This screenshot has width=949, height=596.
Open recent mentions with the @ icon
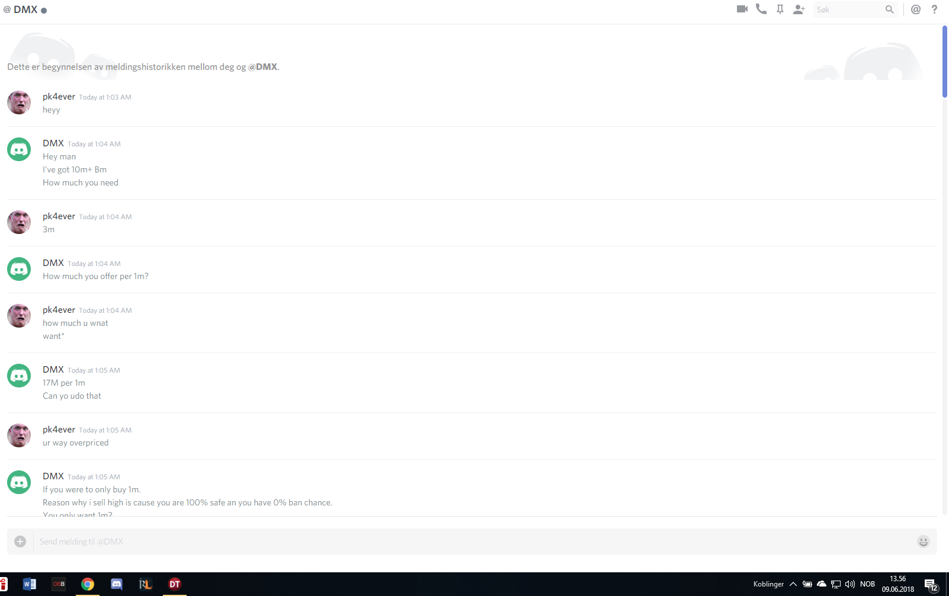916,9
